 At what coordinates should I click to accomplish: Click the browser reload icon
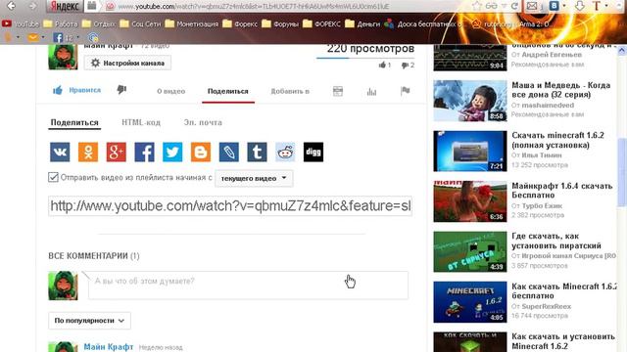coord(515,6)
